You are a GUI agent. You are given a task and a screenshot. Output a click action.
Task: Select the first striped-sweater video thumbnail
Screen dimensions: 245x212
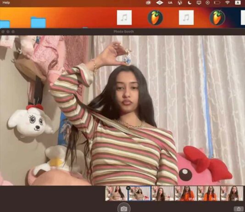(x=117, y=193)
